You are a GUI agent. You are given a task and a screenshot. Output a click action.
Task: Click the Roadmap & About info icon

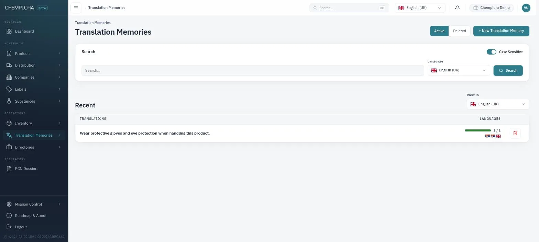coord(9,216)
